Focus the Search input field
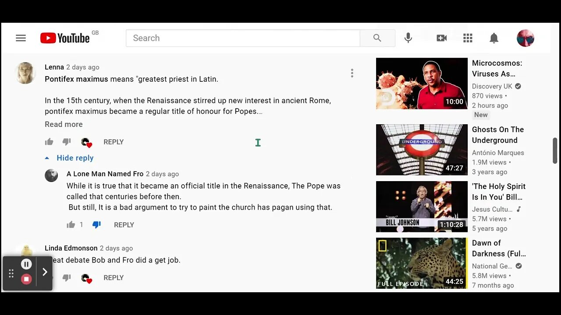Viewport: 561px width, 315px height. [243, 38]
